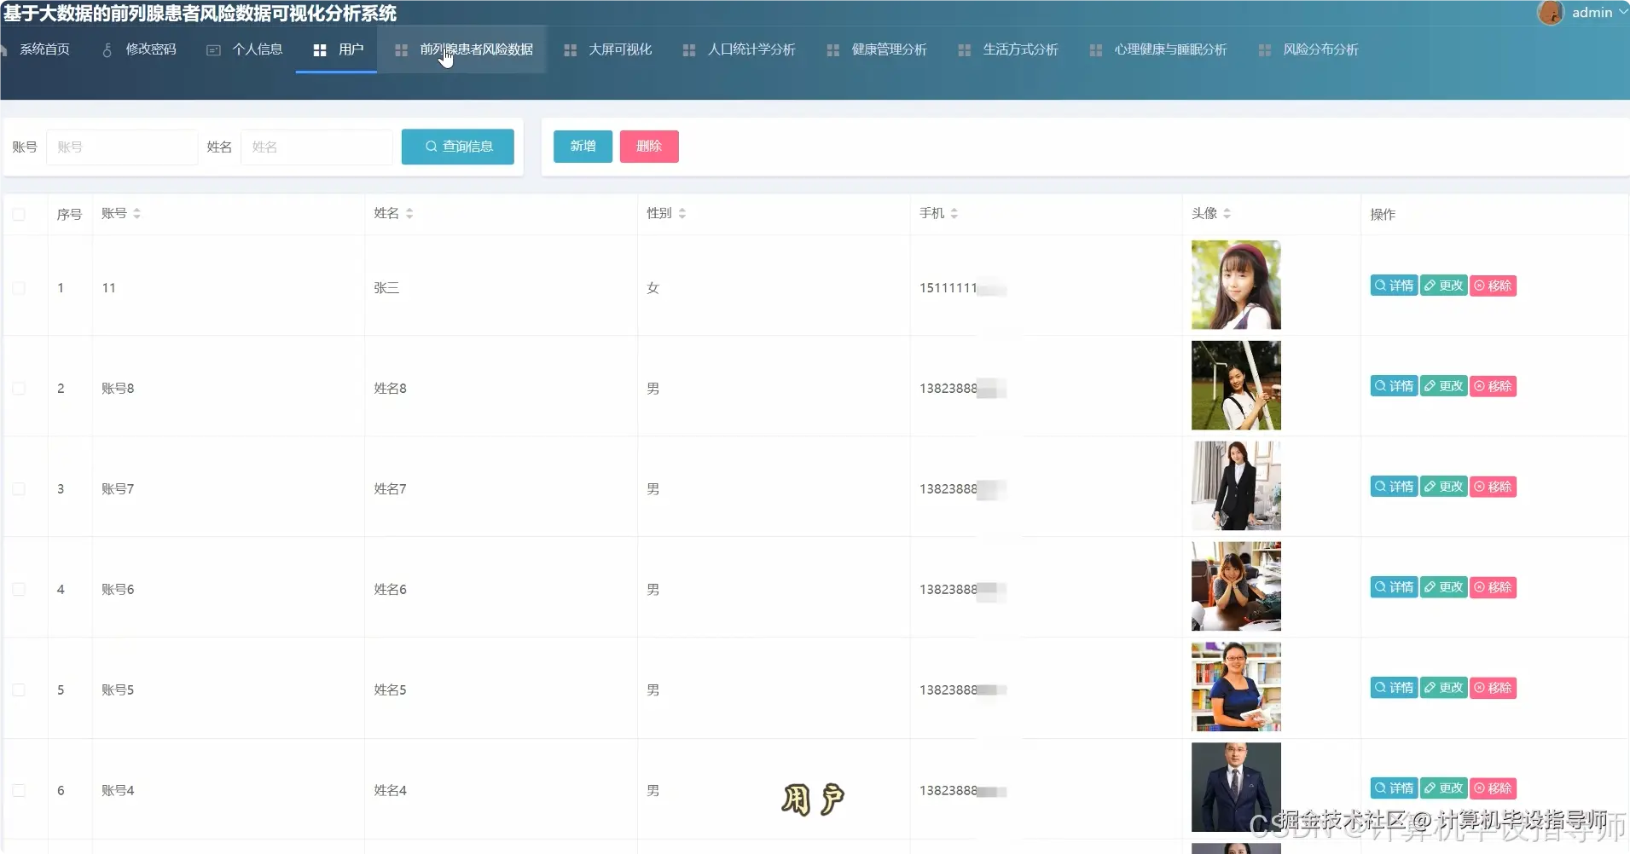Check the row for 张三
The width and height of the screenshot is (1630, 854).
(x=19, y=288)
